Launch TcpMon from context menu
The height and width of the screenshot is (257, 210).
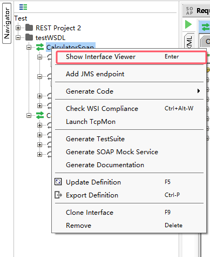129,122
